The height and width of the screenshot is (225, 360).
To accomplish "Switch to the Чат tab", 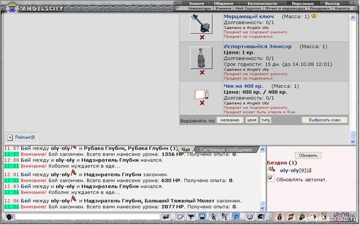I will (185, 150).
